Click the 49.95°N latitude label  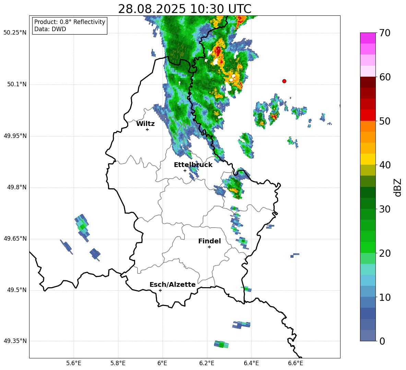15,136
